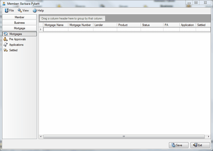
Task: Maximize the Member window
Action: tap(196, 3)
